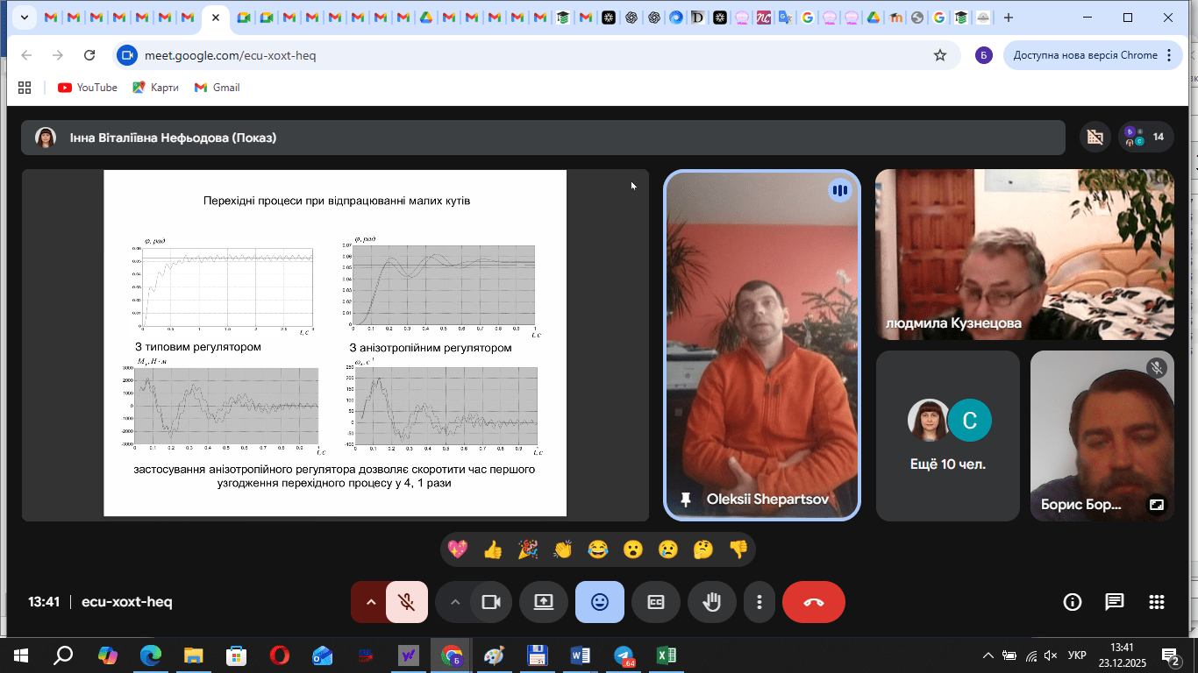
Task: Click the "Ещё 10 чел." participants tile
Action: pyautogui.click(x=947, y=436)
